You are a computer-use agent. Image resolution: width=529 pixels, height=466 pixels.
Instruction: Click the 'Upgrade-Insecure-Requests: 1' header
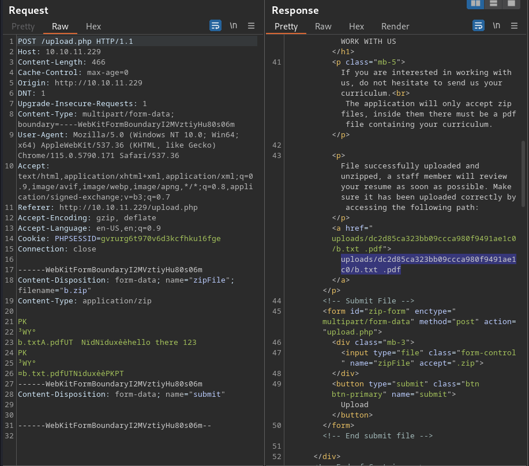82,103
